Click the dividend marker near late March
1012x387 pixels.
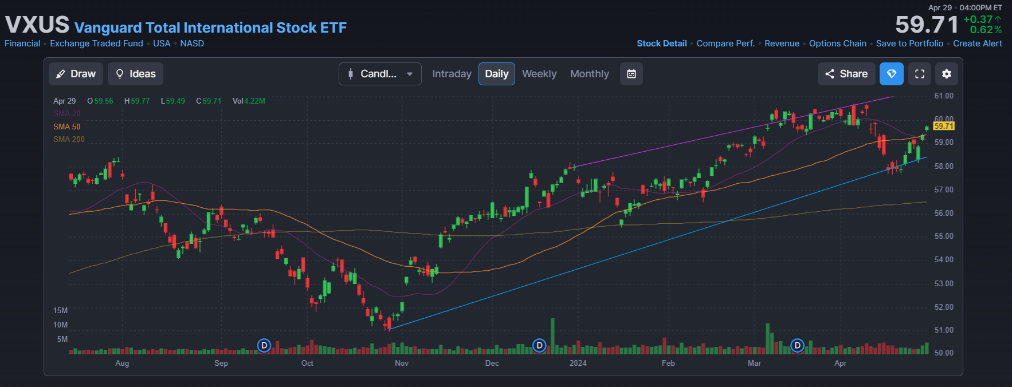(797, 345)
